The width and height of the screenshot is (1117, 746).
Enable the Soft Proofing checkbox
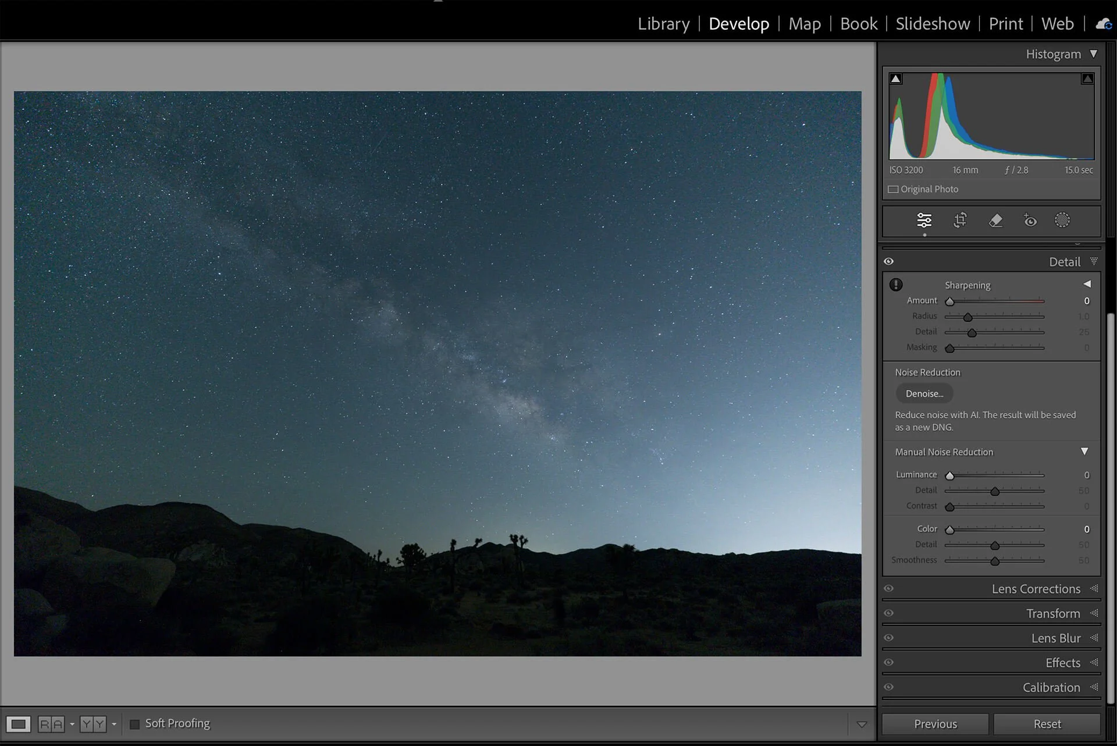pyautogui.click(x=135, y=724)
